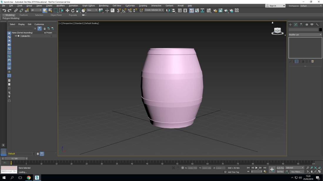
Task: Switch to the Freeform ribbon tab
Action: (x=24, y=15)
